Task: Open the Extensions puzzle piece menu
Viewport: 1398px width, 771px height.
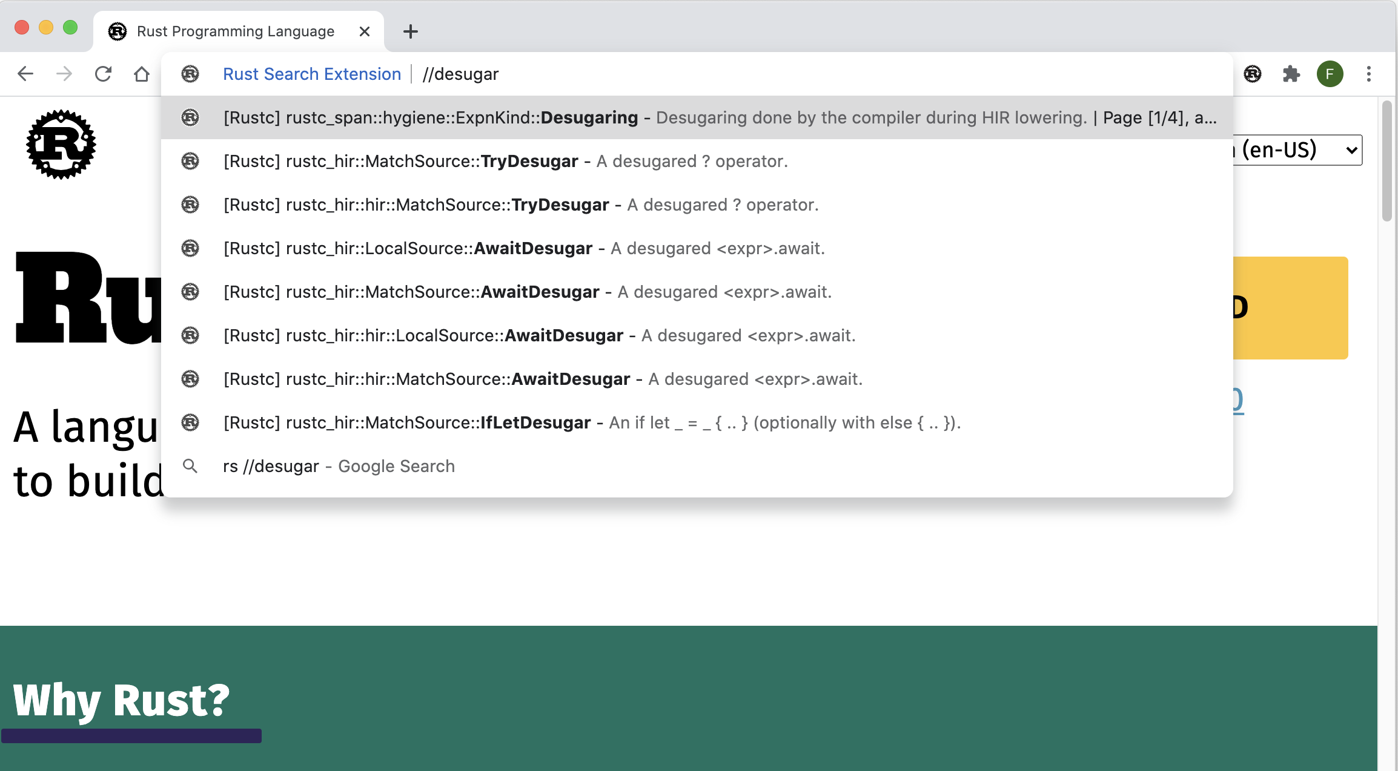Action: 1291,74
